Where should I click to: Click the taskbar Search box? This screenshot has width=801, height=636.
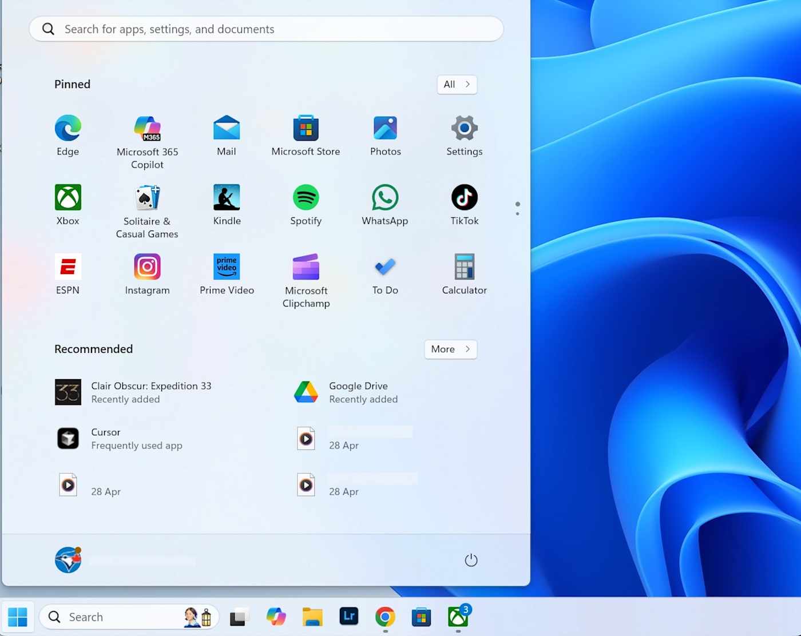coord(129,617)
